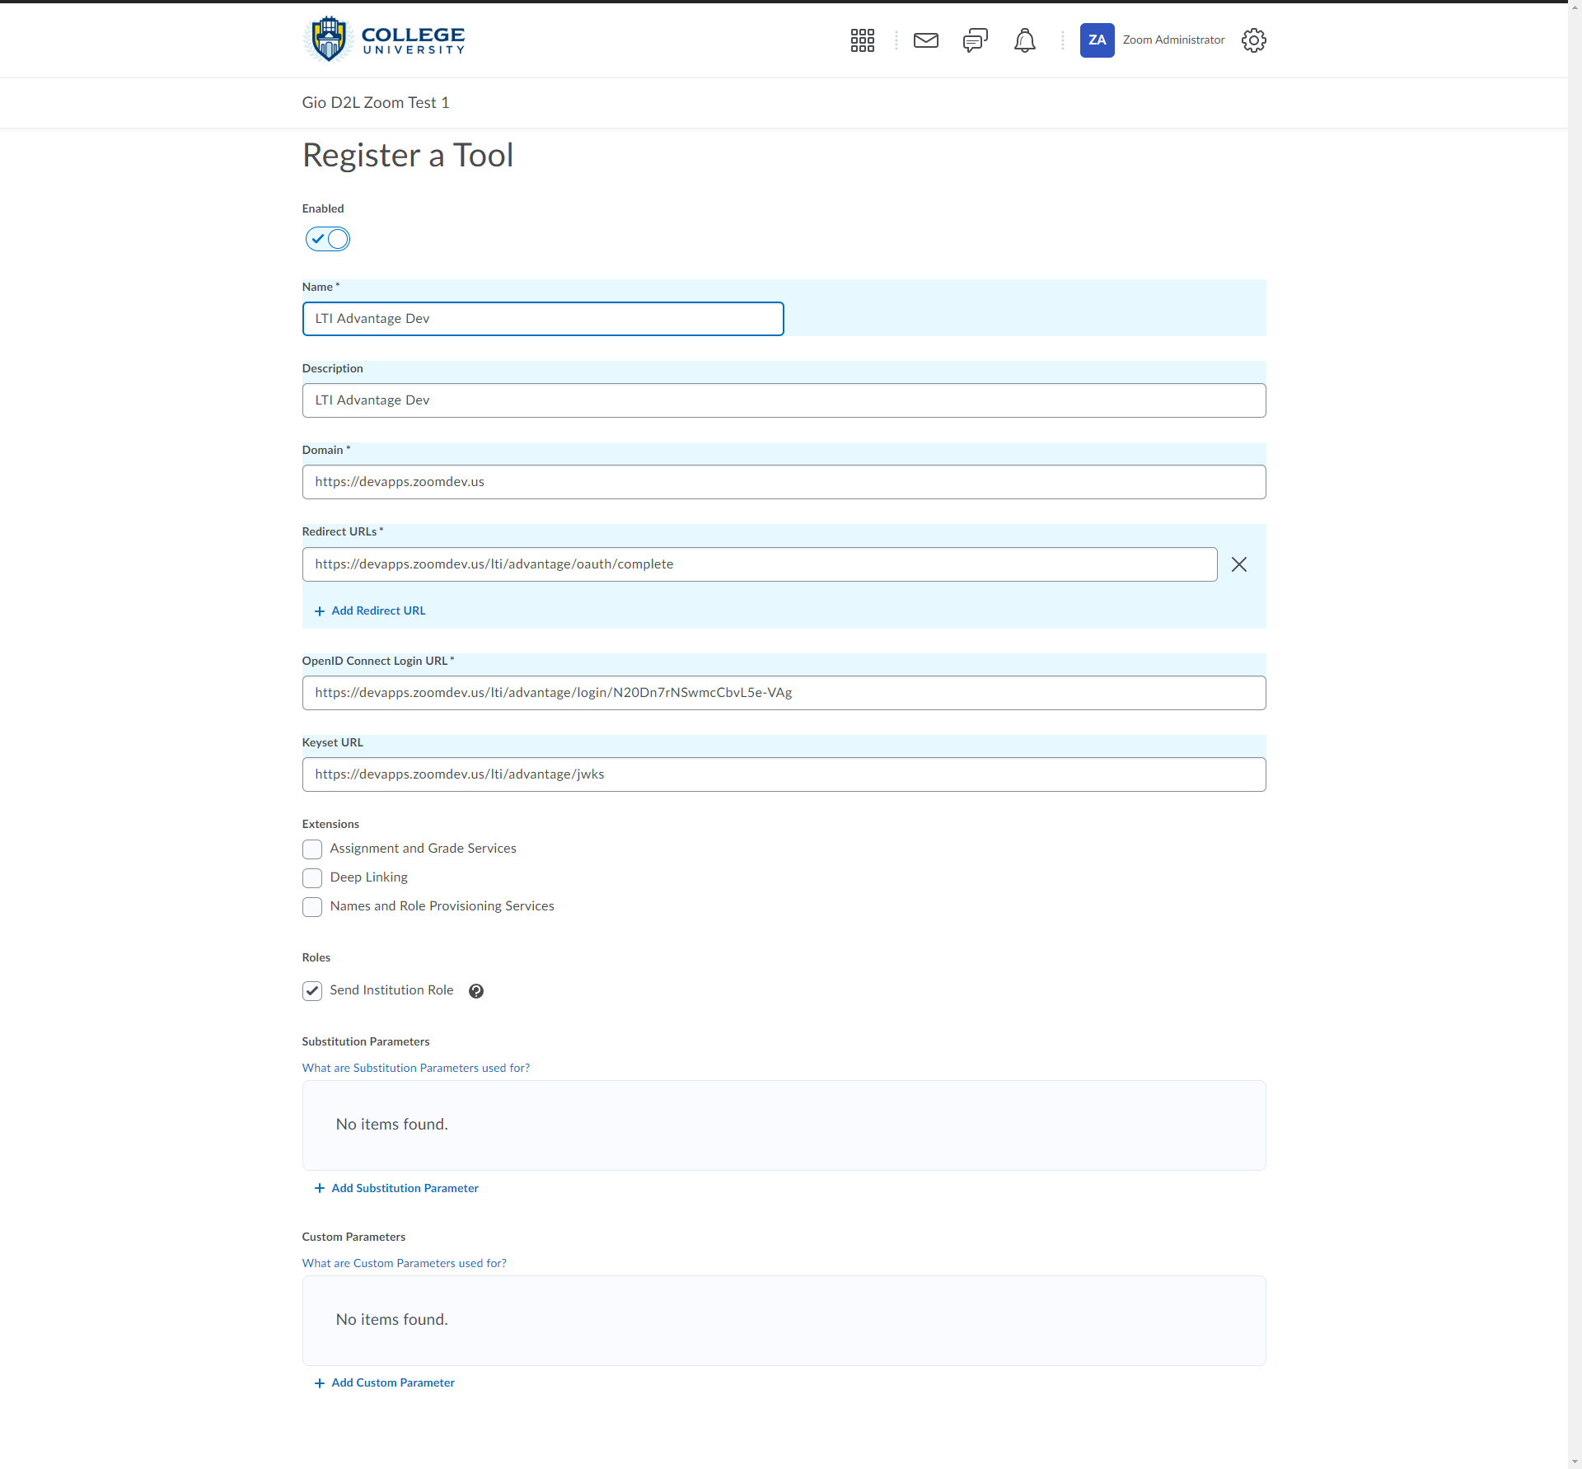Check the Deep Linking extension
1582x1469 pixels.
pyautogui.click(x=312, y=878)
